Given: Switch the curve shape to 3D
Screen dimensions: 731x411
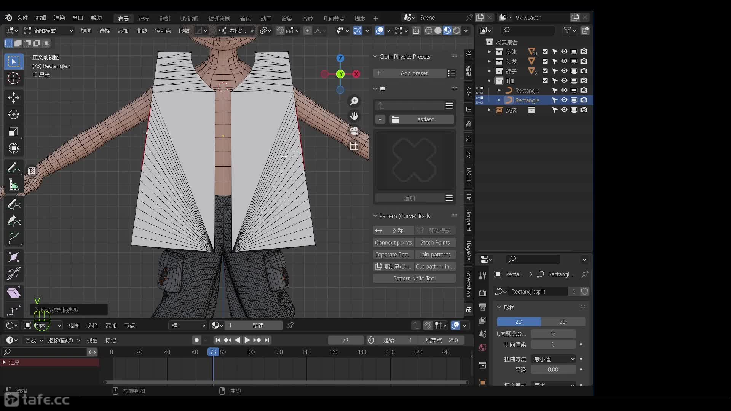Looking at the screenshot, I should coord(563,322).
